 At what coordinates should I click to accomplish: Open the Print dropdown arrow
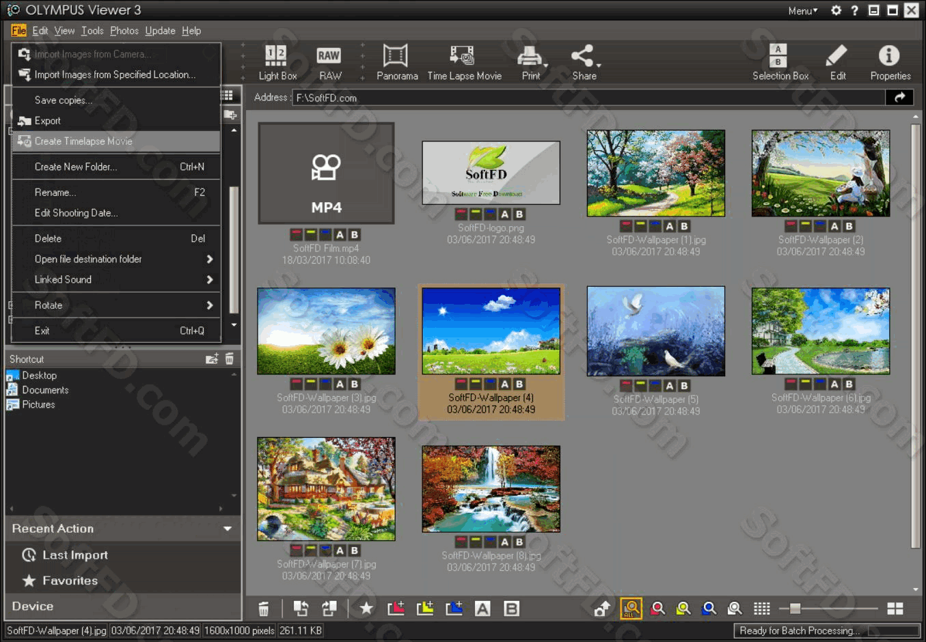point(545,66)
